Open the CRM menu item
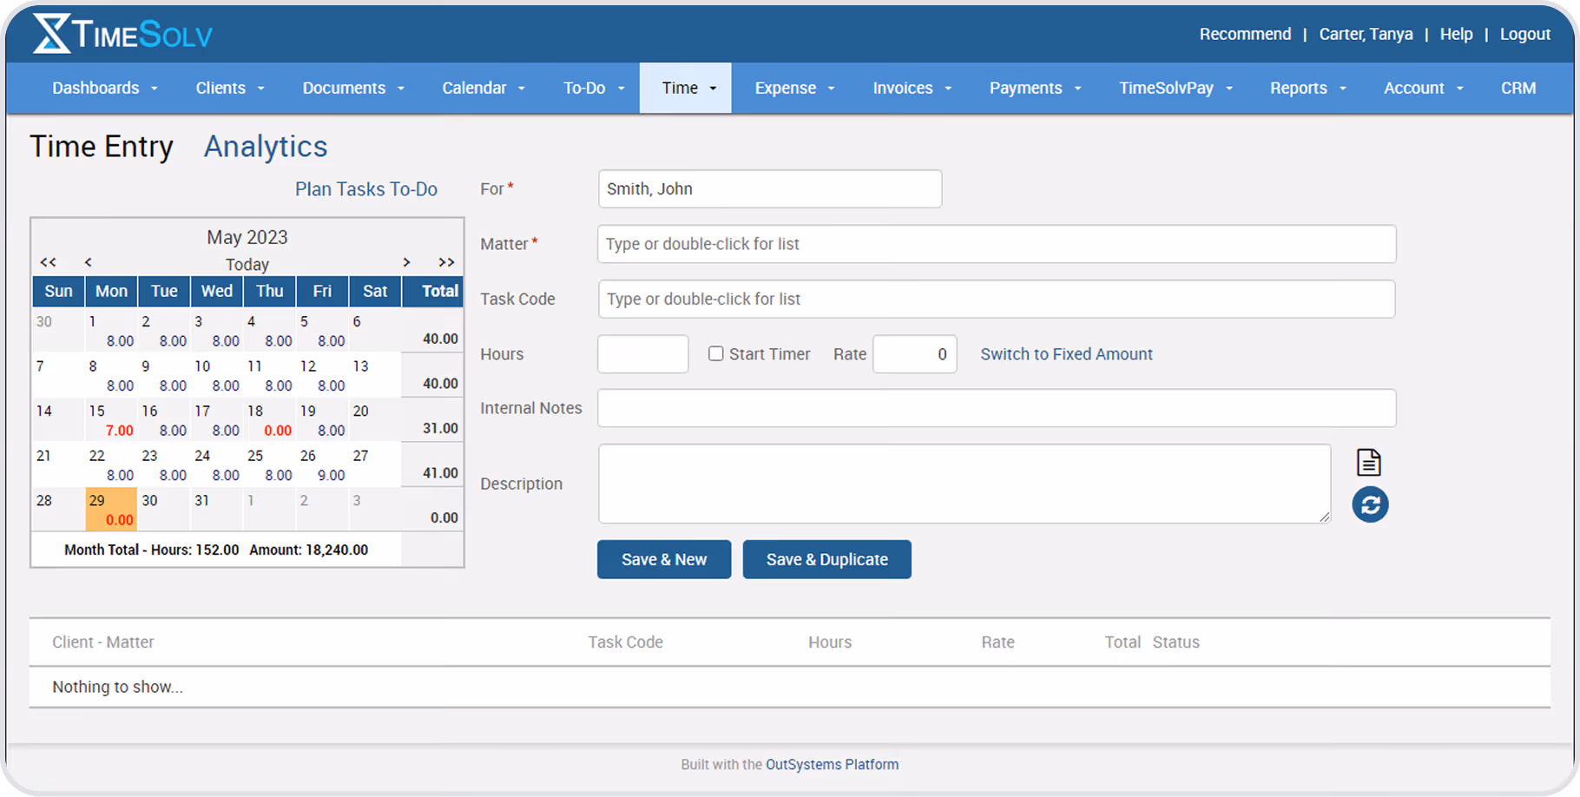1580x797 pixels. pyautogui.click(x=1518, y=88)
